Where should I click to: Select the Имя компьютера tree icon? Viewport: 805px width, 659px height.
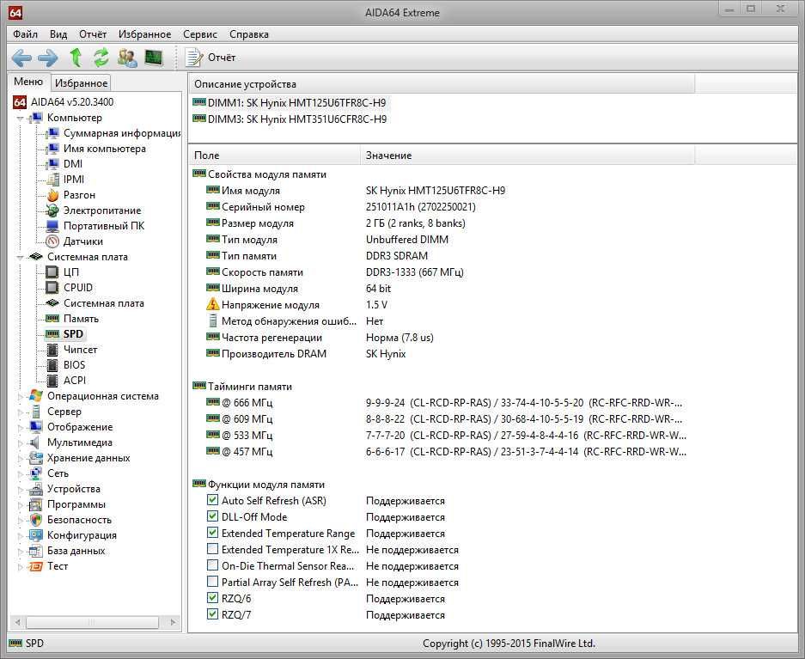[x=52, y=149]
